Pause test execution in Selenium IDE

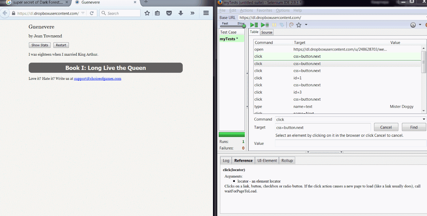point(274,25)
